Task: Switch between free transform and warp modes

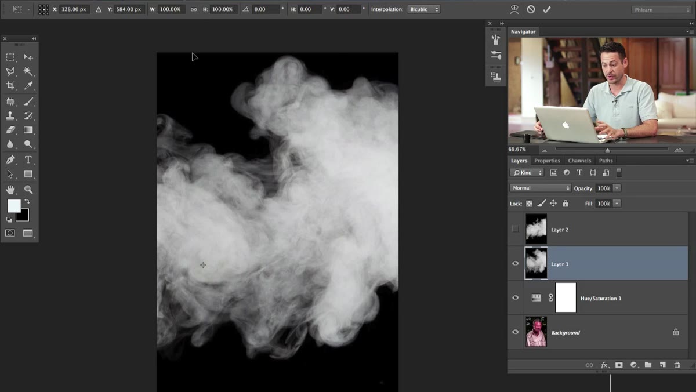Action: click(514, 9)
